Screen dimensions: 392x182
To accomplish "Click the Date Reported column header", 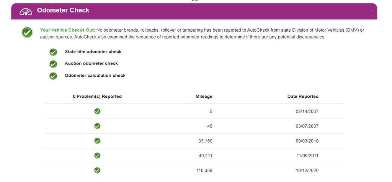I will (x=303, y=97).
